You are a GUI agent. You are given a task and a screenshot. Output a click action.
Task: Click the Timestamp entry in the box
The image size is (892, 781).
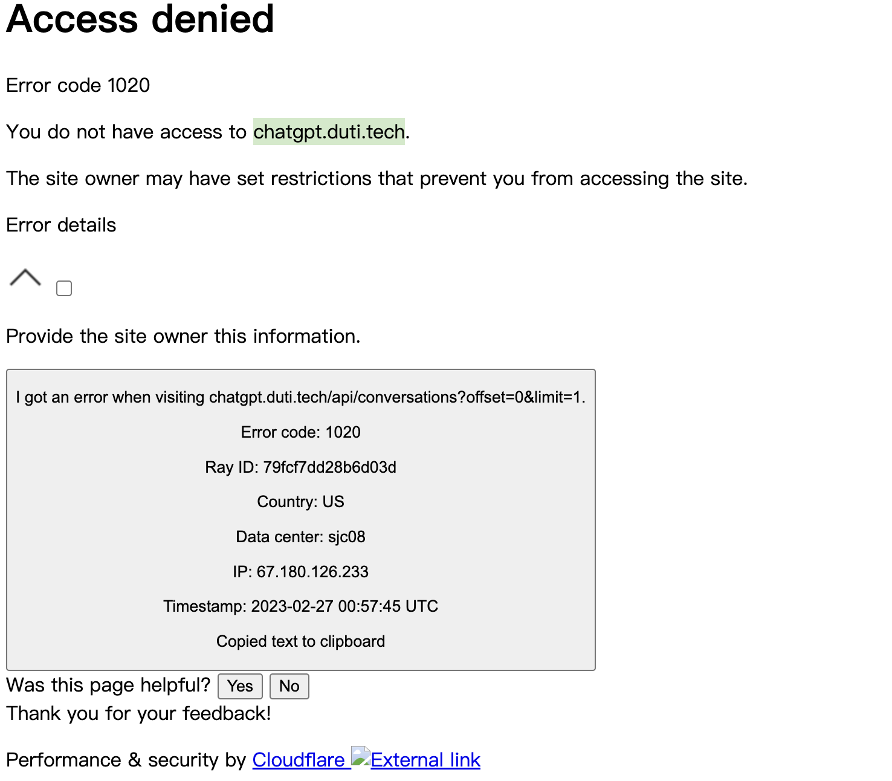[300, 606]
